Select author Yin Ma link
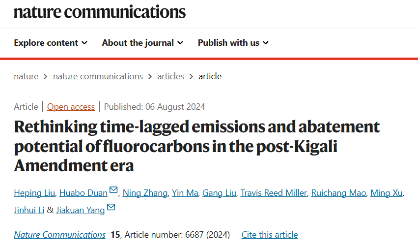This screenshot has height=250, width=418. click(x=185, y=193)
